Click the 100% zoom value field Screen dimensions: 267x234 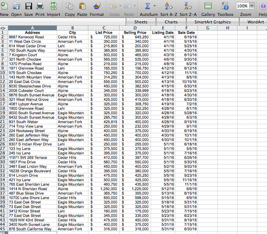pos(242,6)
